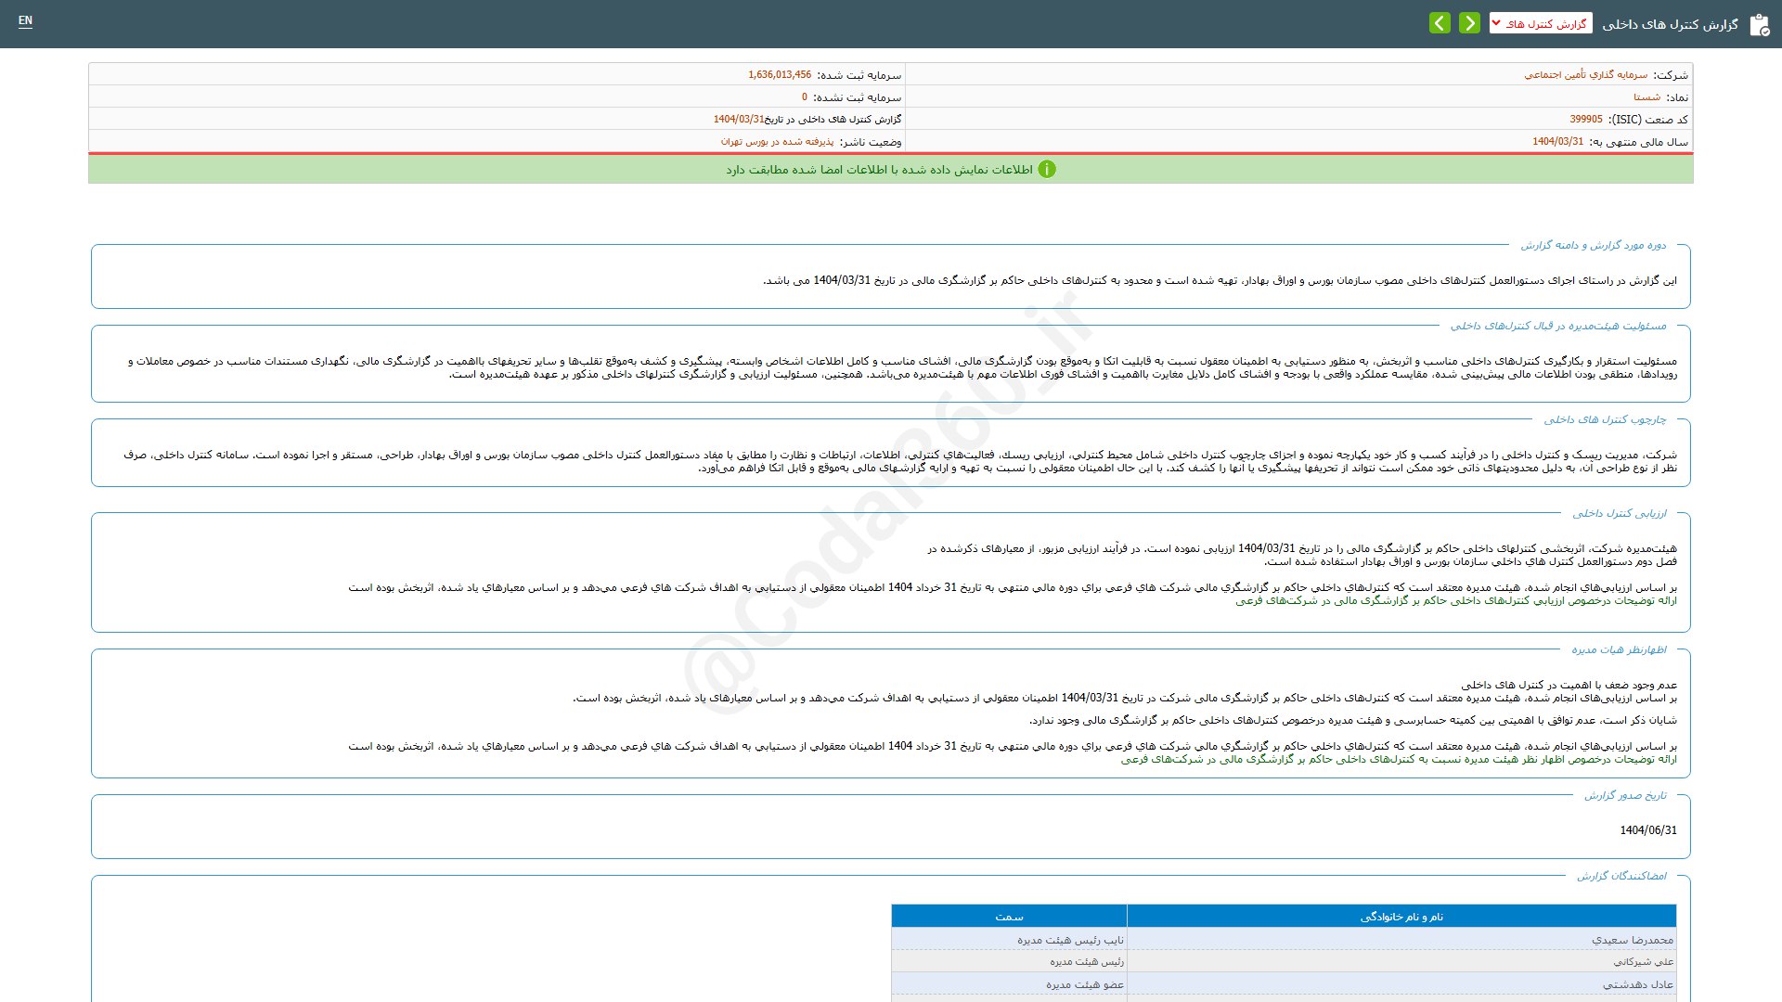Click the green left arrow button
This screenshot has width=1782, height=1002.
click(1440, 23)
